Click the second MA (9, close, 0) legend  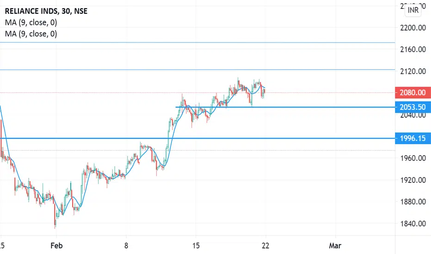pos(31,34)
